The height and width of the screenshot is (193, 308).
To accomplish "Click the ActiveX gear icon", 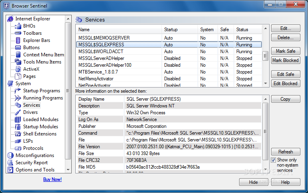I will pos(18,69).
